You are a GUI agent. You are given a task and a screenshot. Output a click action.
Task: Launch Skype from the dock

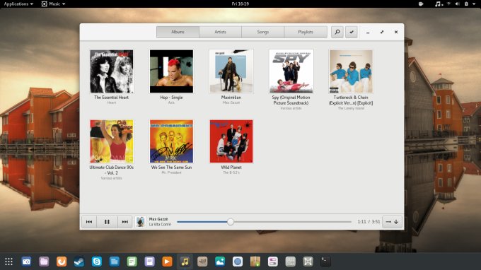pyautogui.click(x=97, y=262)
